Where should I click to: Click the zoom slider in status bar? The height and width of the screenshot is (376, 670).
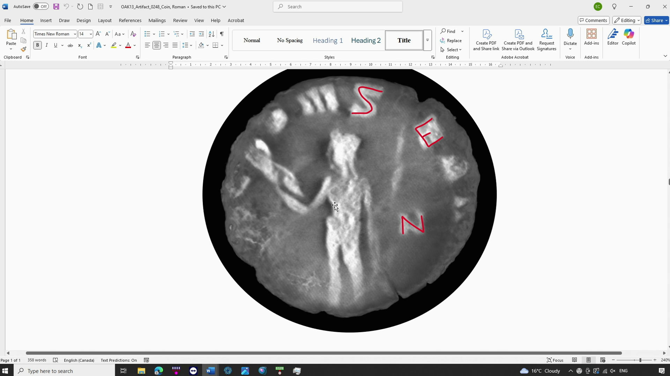(x=640, y=360)
